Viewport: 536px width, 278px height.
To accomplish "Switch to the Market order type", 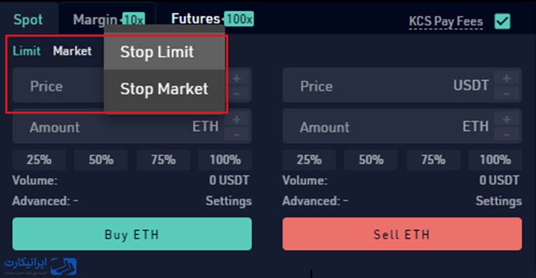I will (x=72, y=51).
